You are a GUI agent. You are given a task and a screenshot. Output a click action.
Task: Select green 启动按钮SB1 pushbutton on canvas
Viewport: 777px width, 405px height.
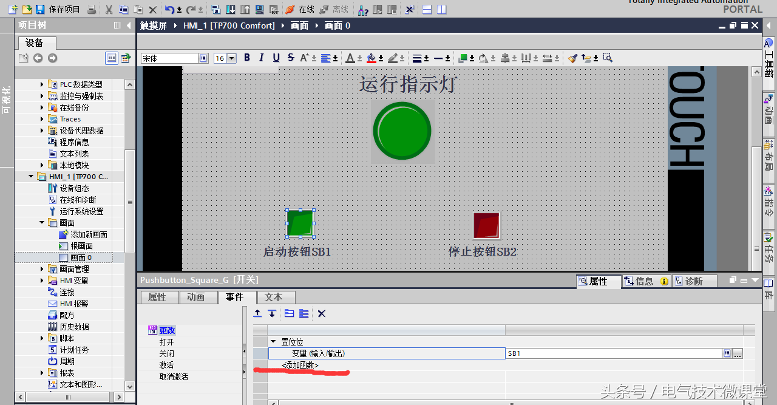[x=300, y=223]
